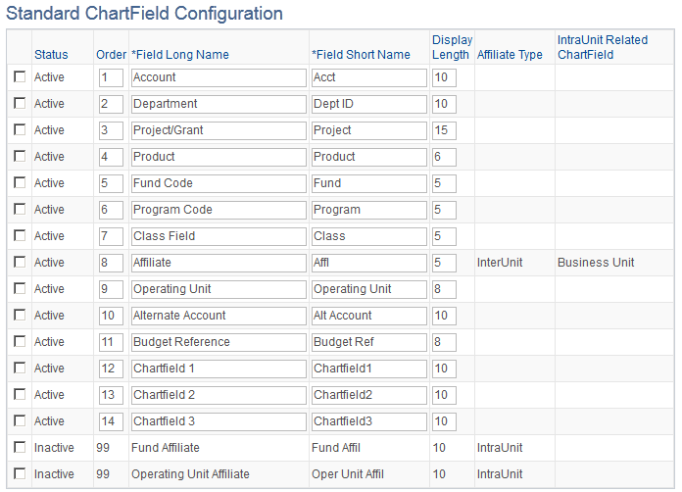Screen dimensions: 682x492
Task: Check the Product row checkbox
Action: 20,156
